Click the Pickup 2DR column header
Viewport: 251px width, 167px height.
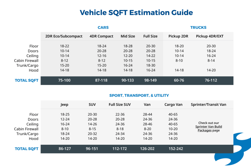(x=178, y=36)
